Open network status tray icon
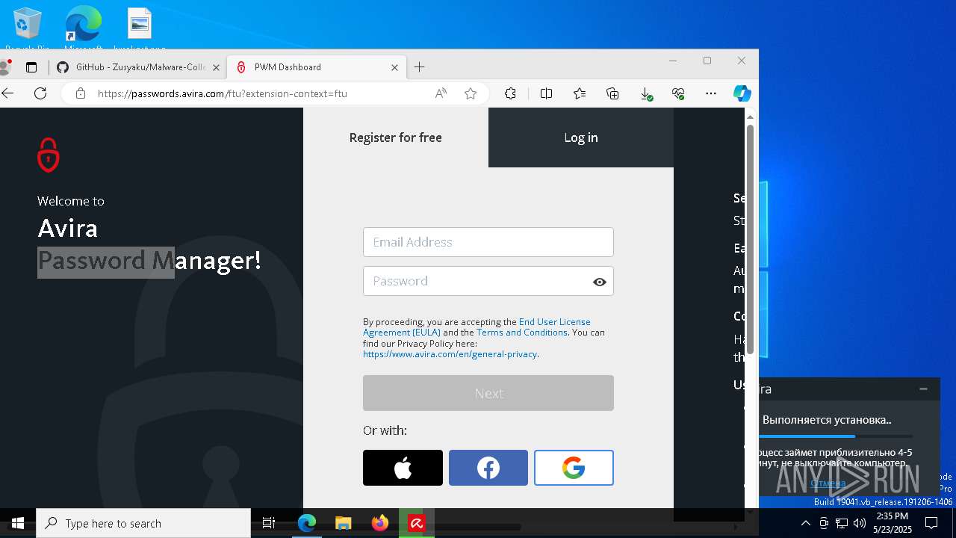 tap(842, 523)
